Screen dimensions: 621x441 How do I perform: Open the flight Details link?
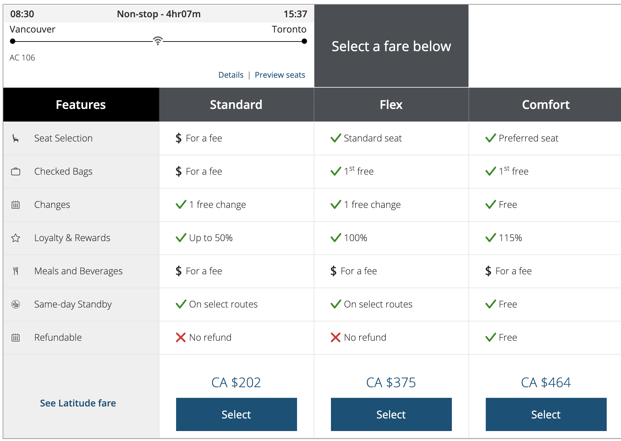coord(231,75)
